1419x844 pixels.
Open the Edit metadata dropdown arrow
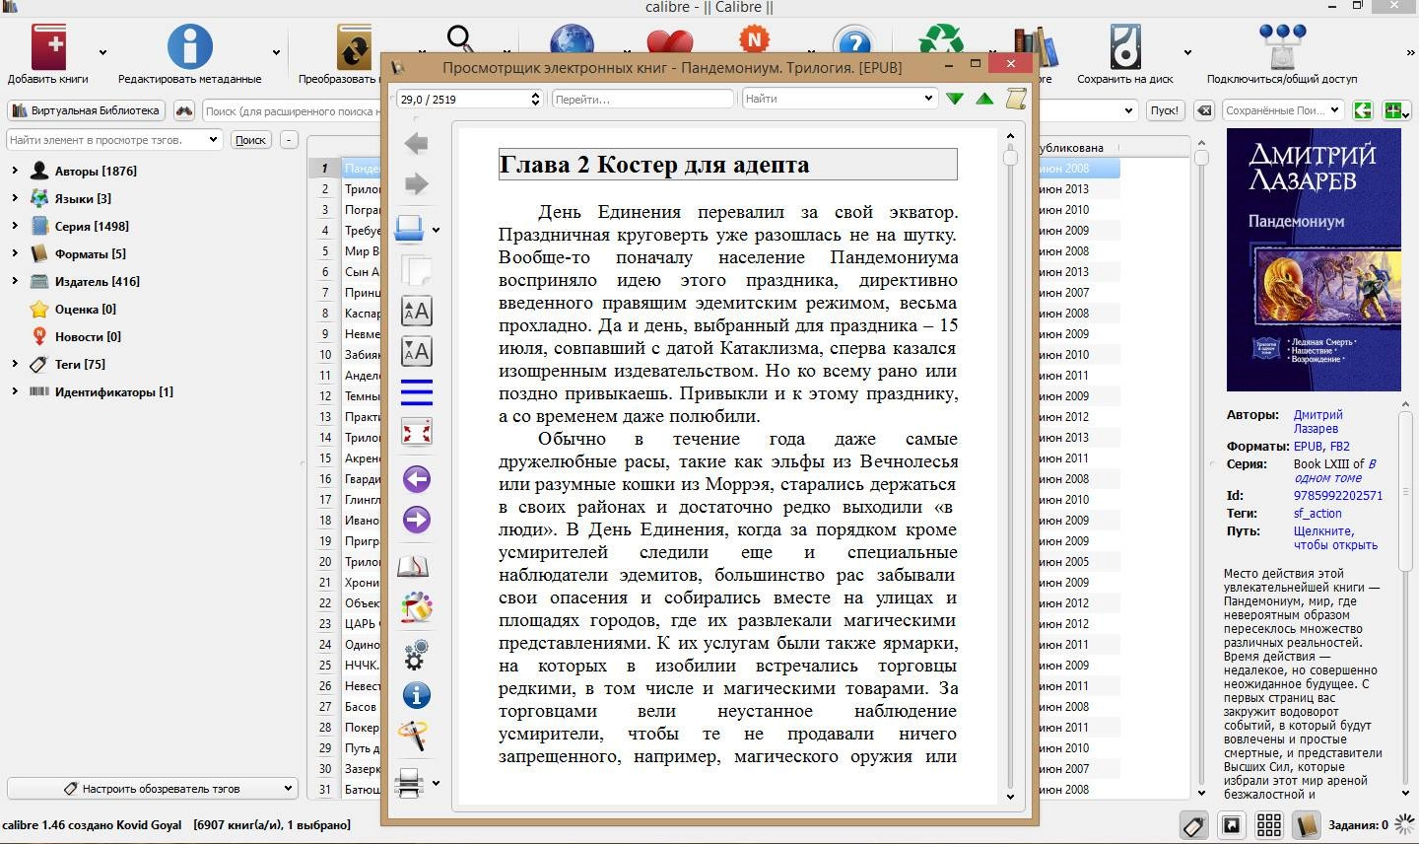276,52
